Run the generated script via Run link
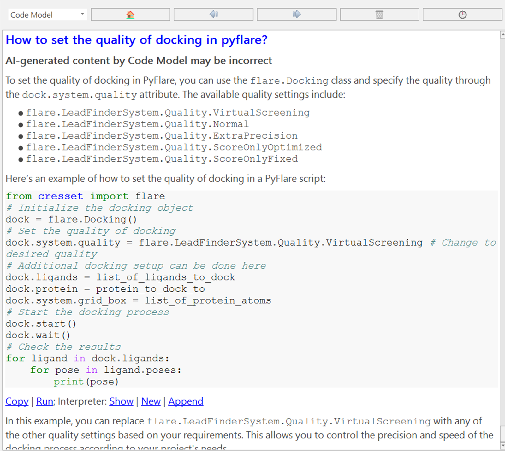 click(x=45, y=401)
